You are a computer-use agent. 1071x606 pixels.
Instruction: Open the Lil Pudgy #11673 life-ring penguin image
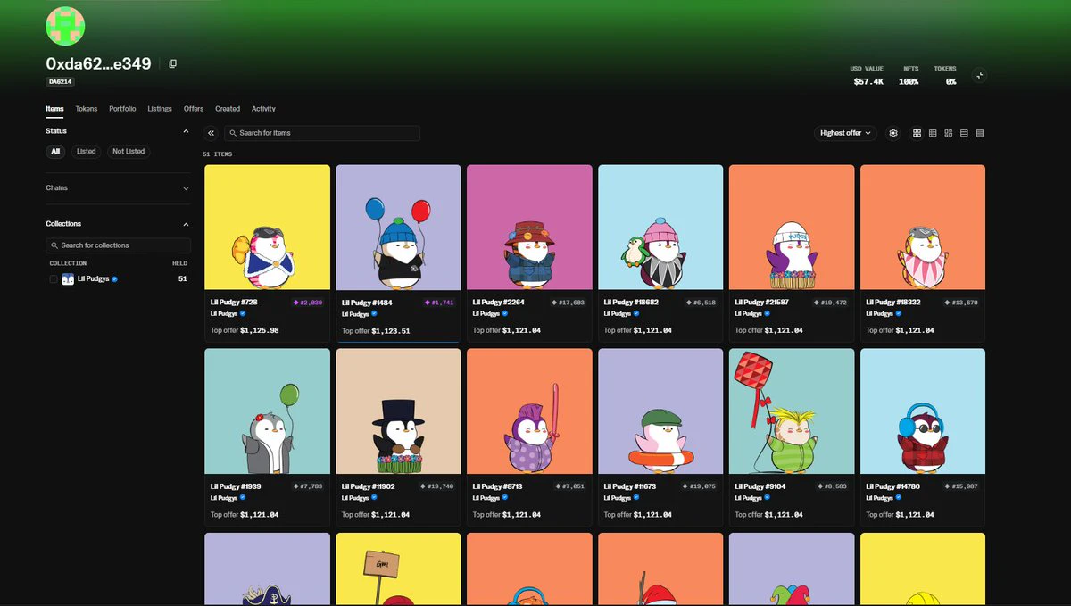pos(660,411)
